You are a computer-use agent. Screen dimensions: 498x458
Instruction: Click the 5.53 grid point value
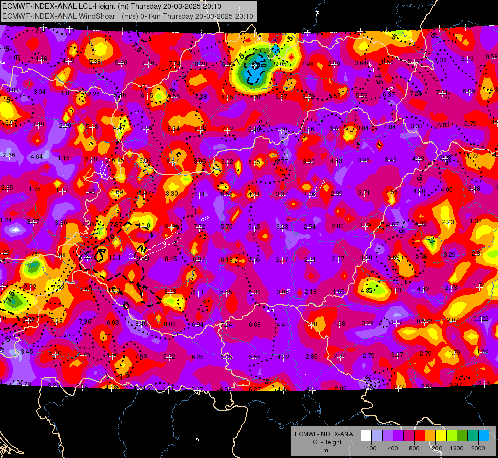tap(362, 95)
